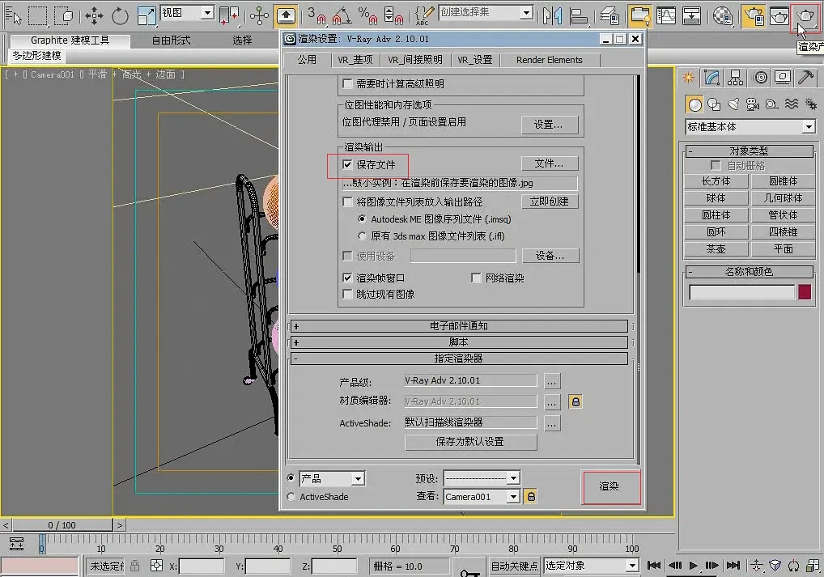Image resolution: width=824 pixels, height=577 pixels.
Task: Switch to the VR_基项 tab
Action: pos(355,60)
